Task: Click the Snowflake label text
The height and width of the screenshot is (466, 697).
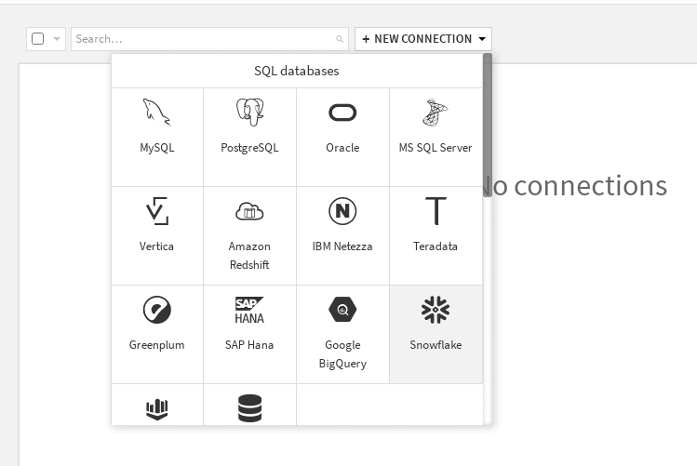Action: 436,345
